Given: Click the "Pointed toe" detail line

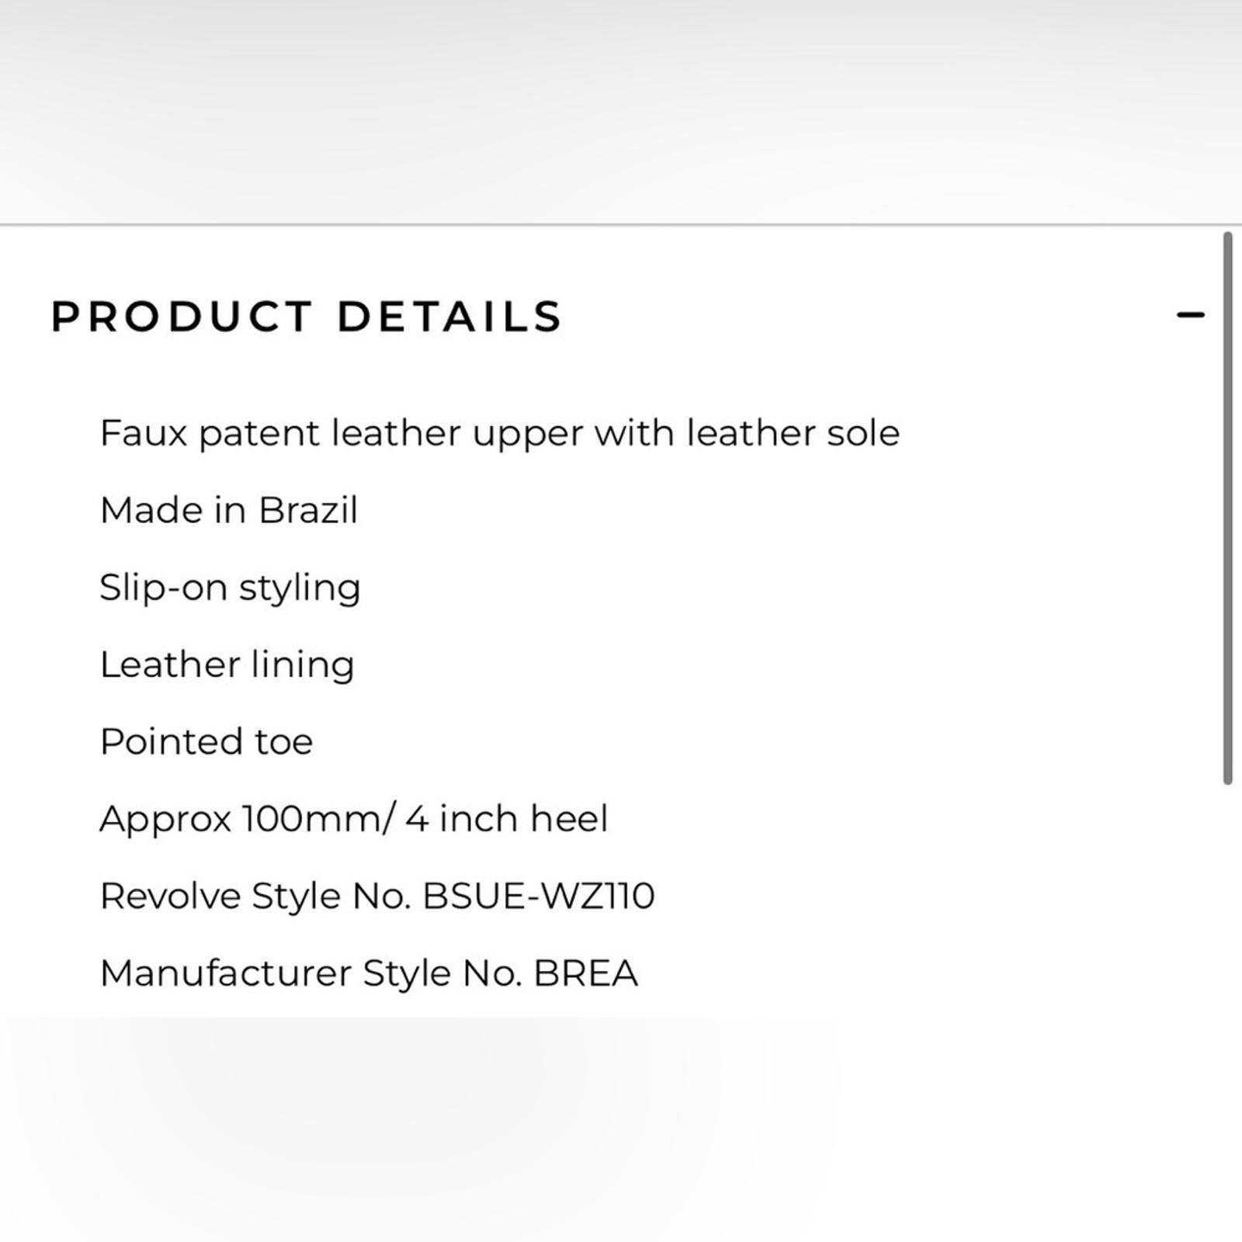Looking at the screenshot, I should point(206,741).
